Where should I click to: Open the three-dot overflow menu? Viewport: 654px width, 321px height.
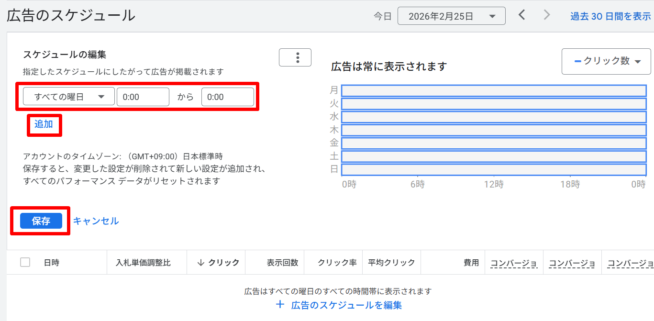pyautogui.click(x=295, y=57)
